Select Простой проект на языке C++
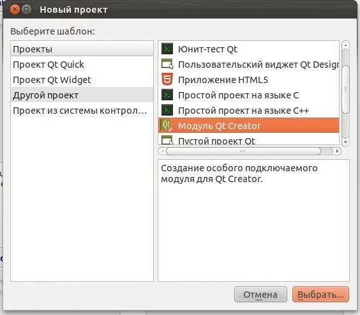The width and height of the screenshot is (360, 315). tap(249, 111)
